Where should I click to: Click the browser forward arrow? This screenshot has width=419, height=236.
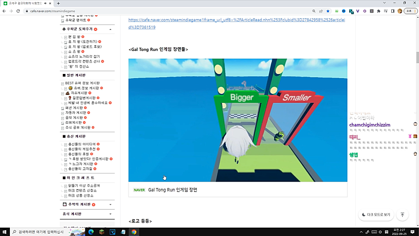pyautogui.click(x=11, y=11)
